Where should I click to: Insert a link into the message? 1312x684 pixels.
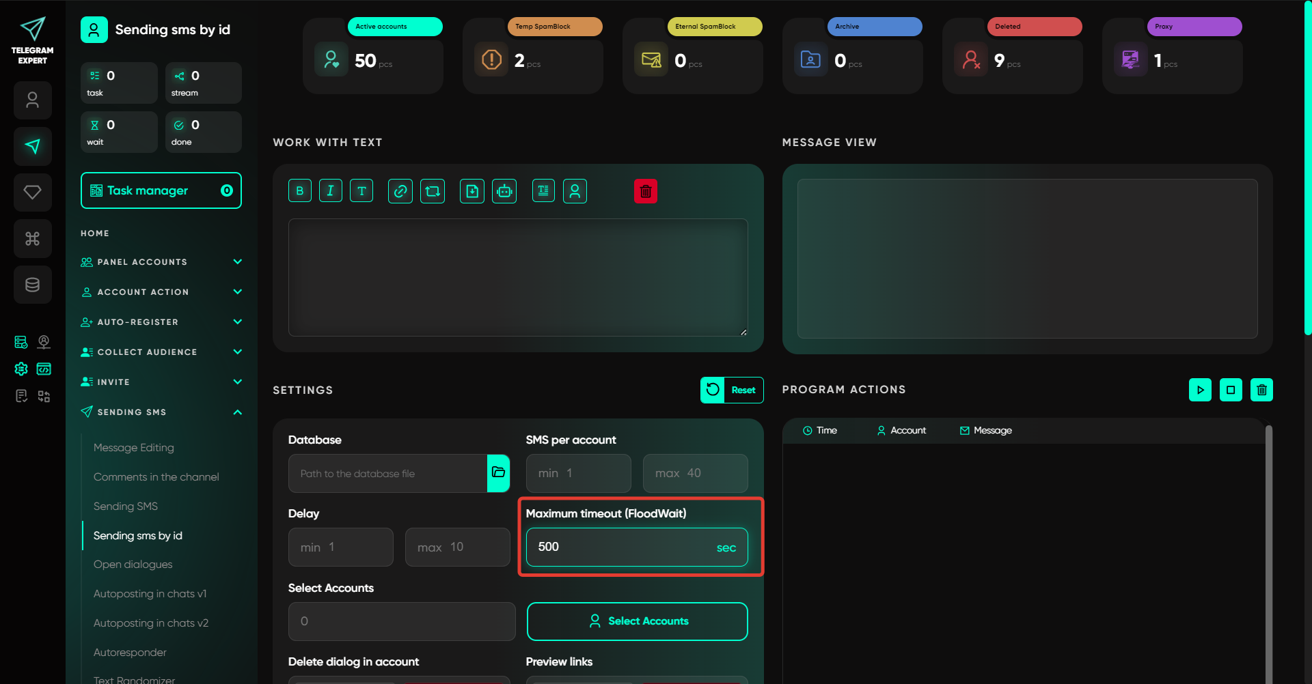(400, 191)
